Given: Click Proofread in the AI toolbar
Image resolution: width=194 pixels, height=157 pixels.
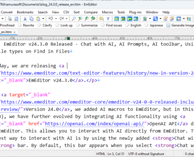Looking at the screenshot, I should (7, 25).
